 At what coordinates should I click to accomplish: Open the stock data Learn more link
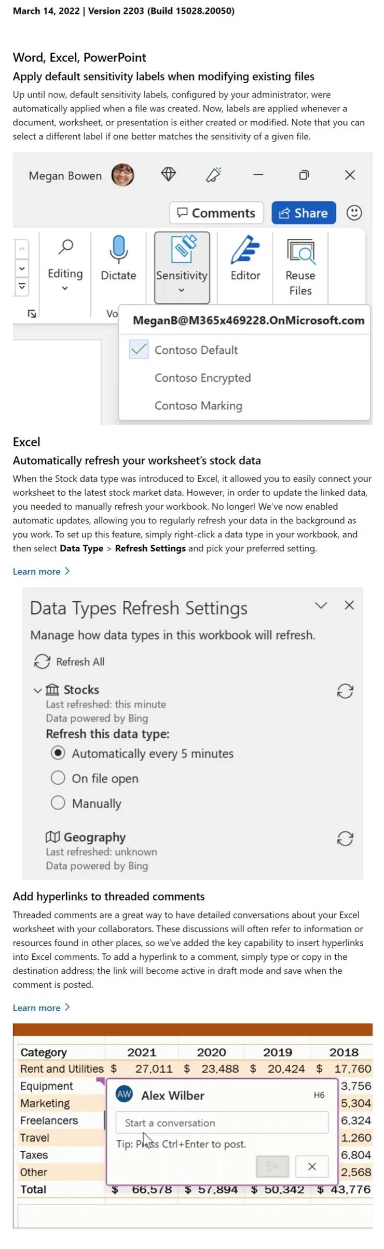37,571
